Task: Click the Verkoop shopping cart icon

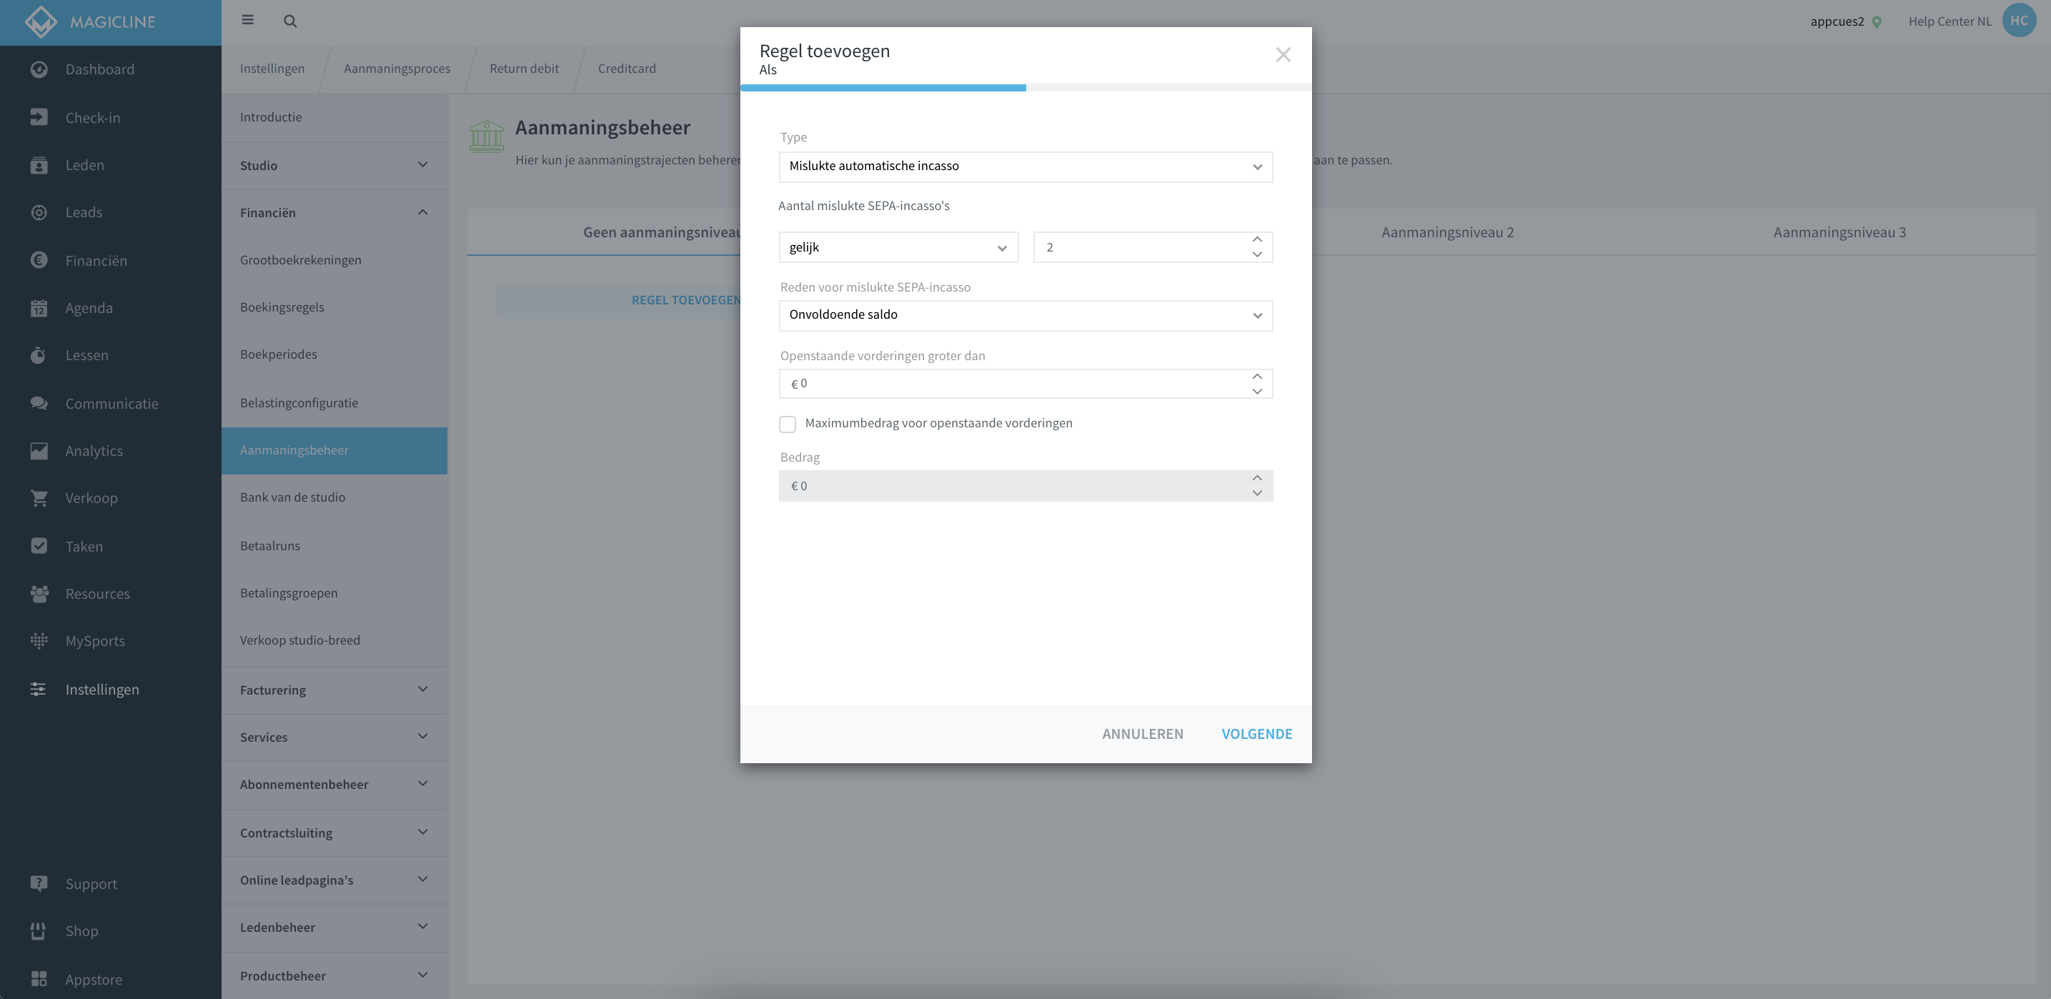Action: pos(39,498)
